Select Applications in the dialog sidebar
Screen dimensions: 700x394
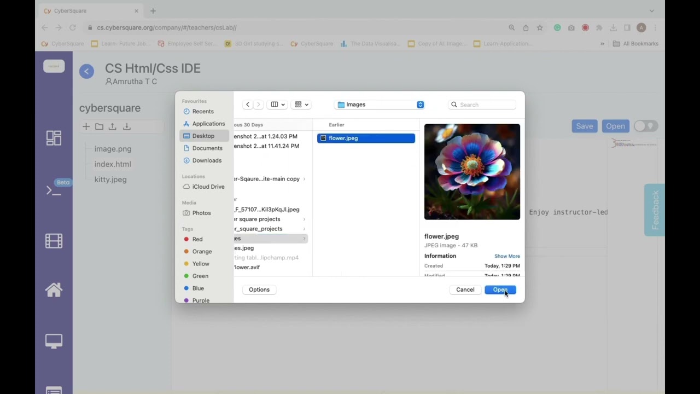(203, 124)
